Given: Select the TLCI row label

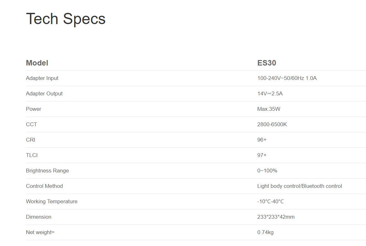Looking at the screenshot, I should 32,155.
